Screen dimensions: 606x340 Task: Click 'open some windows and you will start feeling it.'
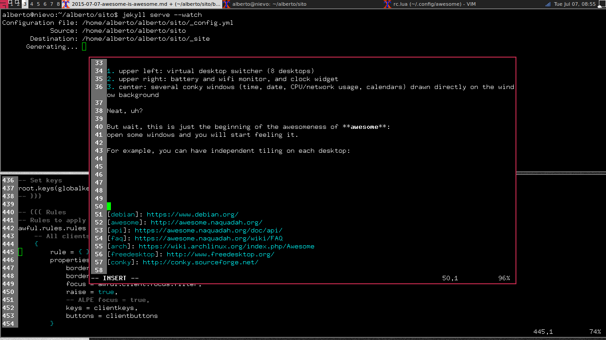pos(203,135)
